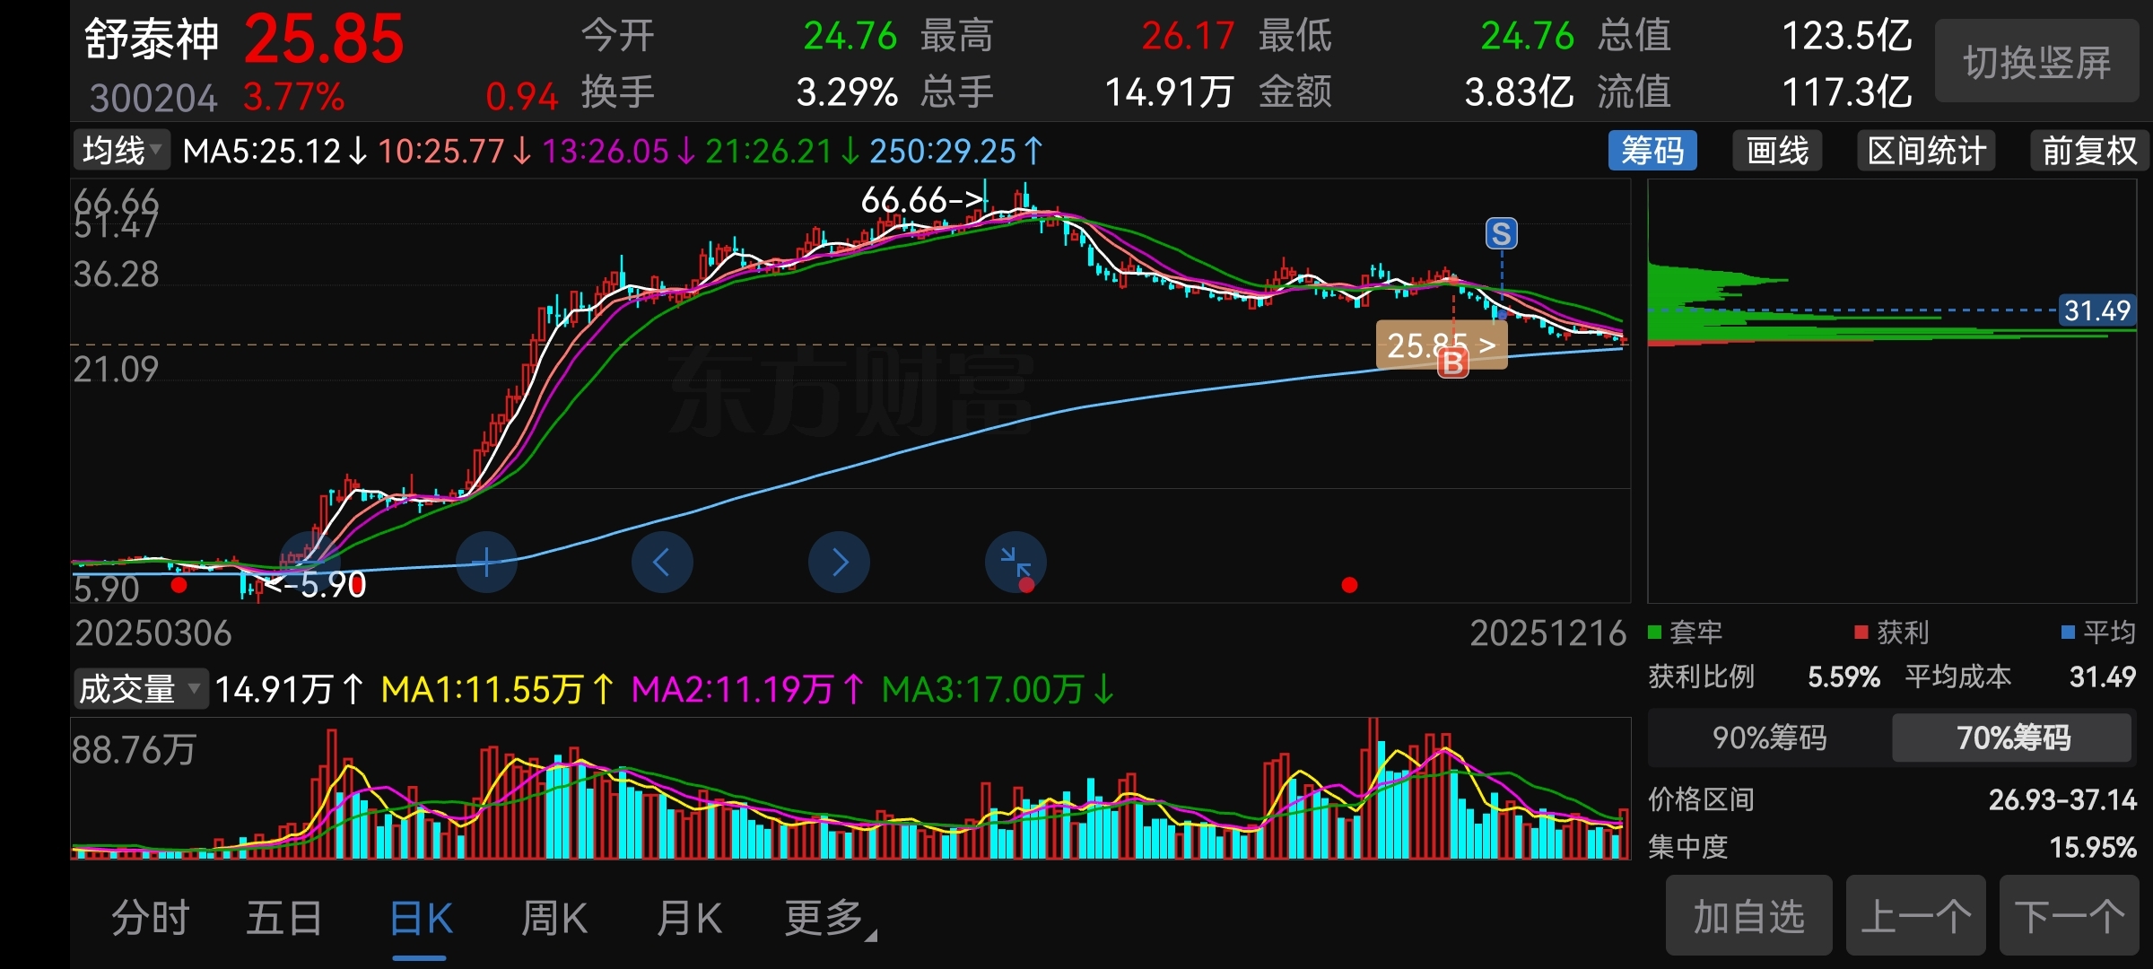Open the 均线 indicator dropdown

(122, 151)
